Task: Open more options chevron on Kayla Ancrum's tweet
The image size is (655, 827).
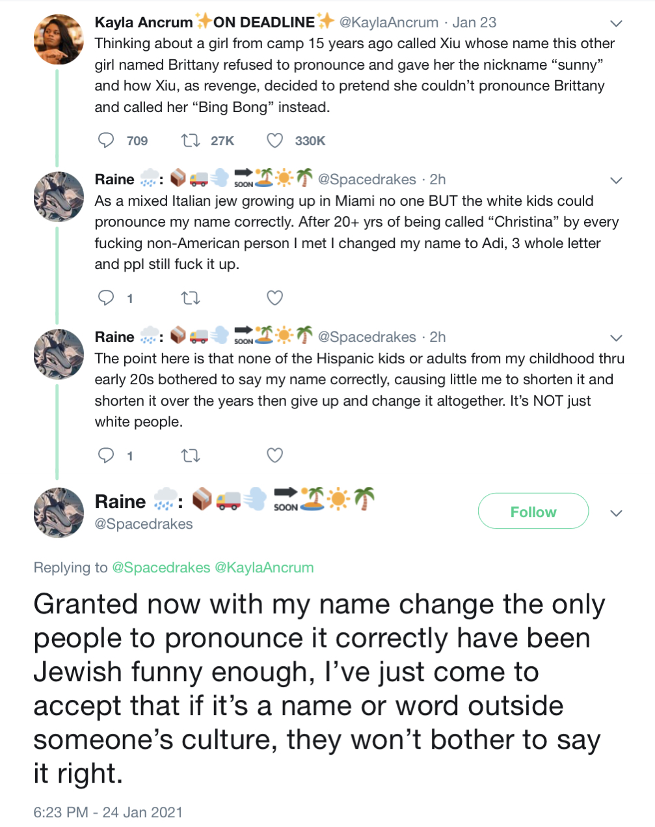Action: click(616, 23)
